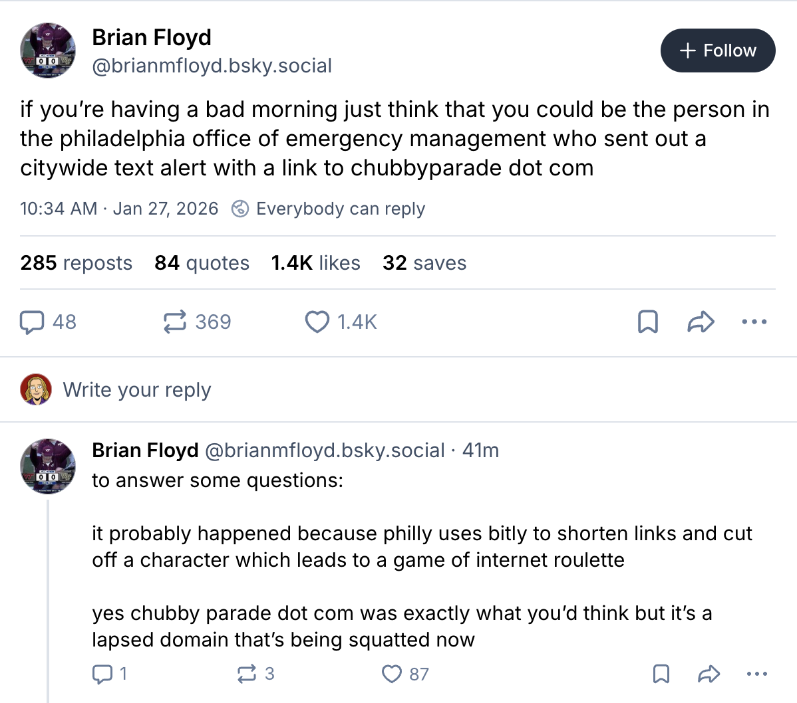This screenshot has width=797, height=703.
Task: Share the reply post
Action: [709, 674]
